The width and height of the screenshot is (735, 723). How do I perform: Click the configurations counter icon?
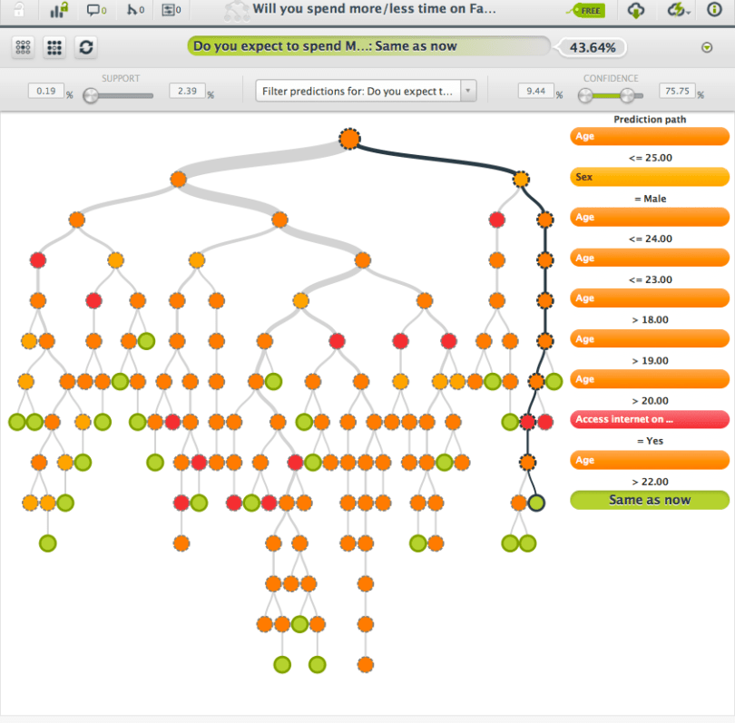click(169, 11)
